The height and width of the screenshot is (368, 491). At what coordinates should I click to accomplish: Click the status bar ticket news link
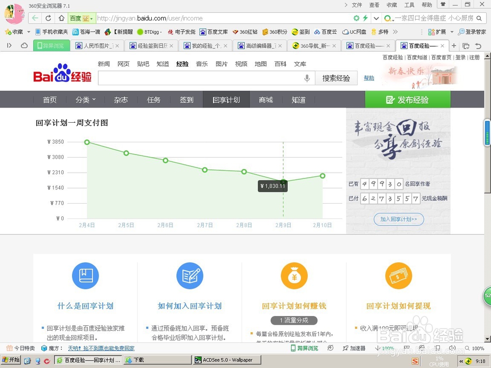click(101, 348)
